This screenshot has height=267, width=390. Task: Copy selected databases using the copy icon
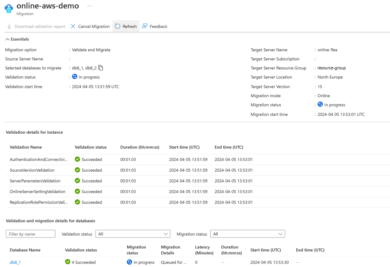coord(101,68)
